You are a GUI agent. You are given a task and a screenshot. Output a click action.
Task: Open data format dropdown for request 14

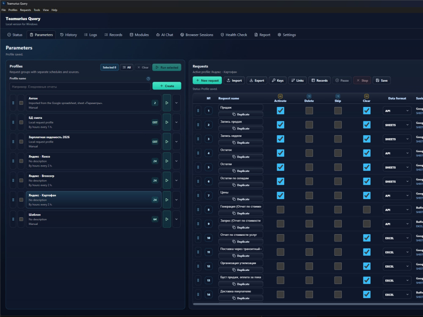point(397,295)
